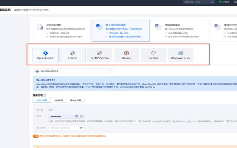This screenshot has width=237, height=148.
Task: Choose the 使用容器镜像 option card
Action: pyautogui.click(x=180, y=31)
